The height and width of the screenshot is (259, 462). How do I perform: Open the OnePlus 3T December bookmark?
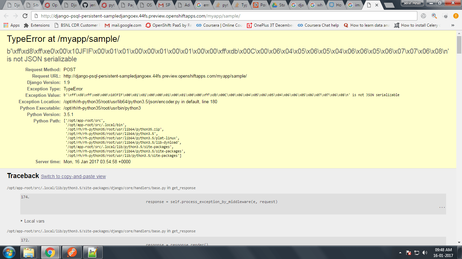(270, 25)
